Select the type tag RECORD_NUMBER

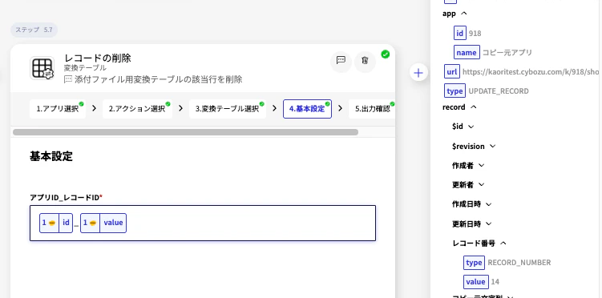point(474,262)
